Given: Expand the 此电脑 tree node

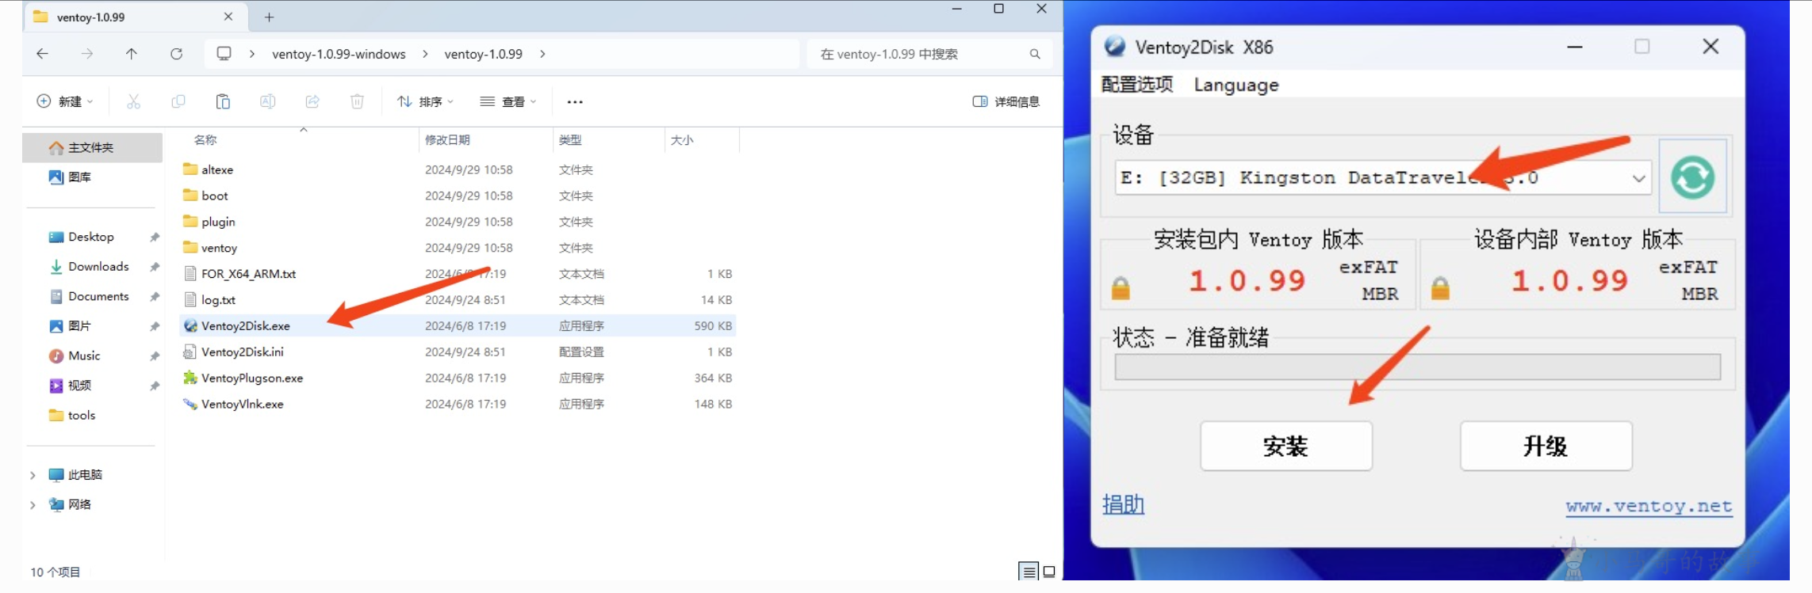Looking at the screenshot, I should pos(33,475).
